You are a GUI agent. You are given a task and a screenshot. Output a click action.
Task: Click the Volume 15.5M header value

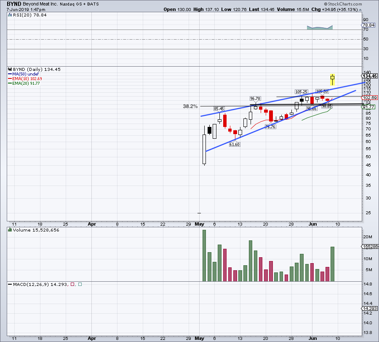pos(293,9)
